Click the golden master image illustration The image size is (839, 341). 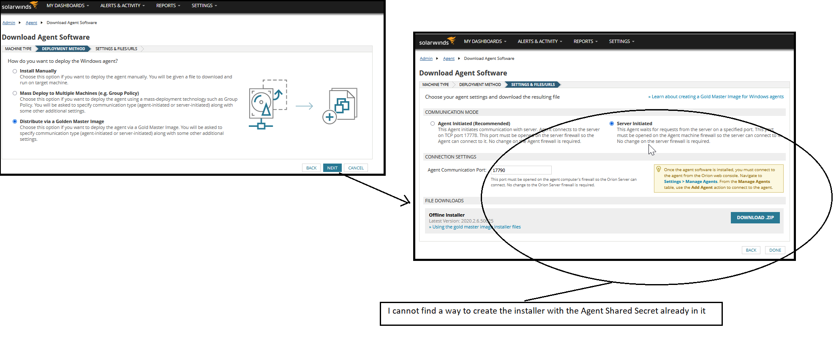coord(303,104)
